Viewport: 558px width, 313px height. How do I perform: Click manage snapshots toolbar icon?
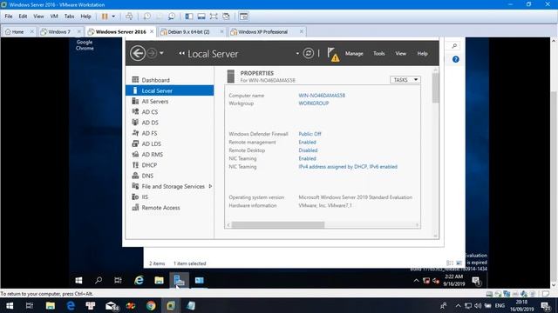pyautogui.click(x=172, y=17)
